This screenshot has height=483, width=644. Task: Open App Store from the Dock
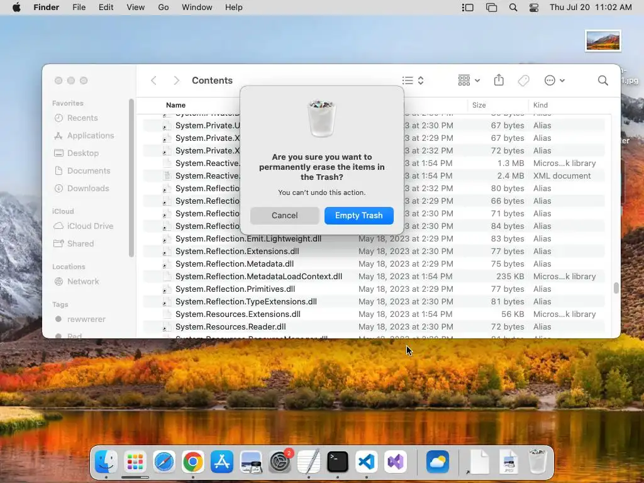tap(222, 462)
